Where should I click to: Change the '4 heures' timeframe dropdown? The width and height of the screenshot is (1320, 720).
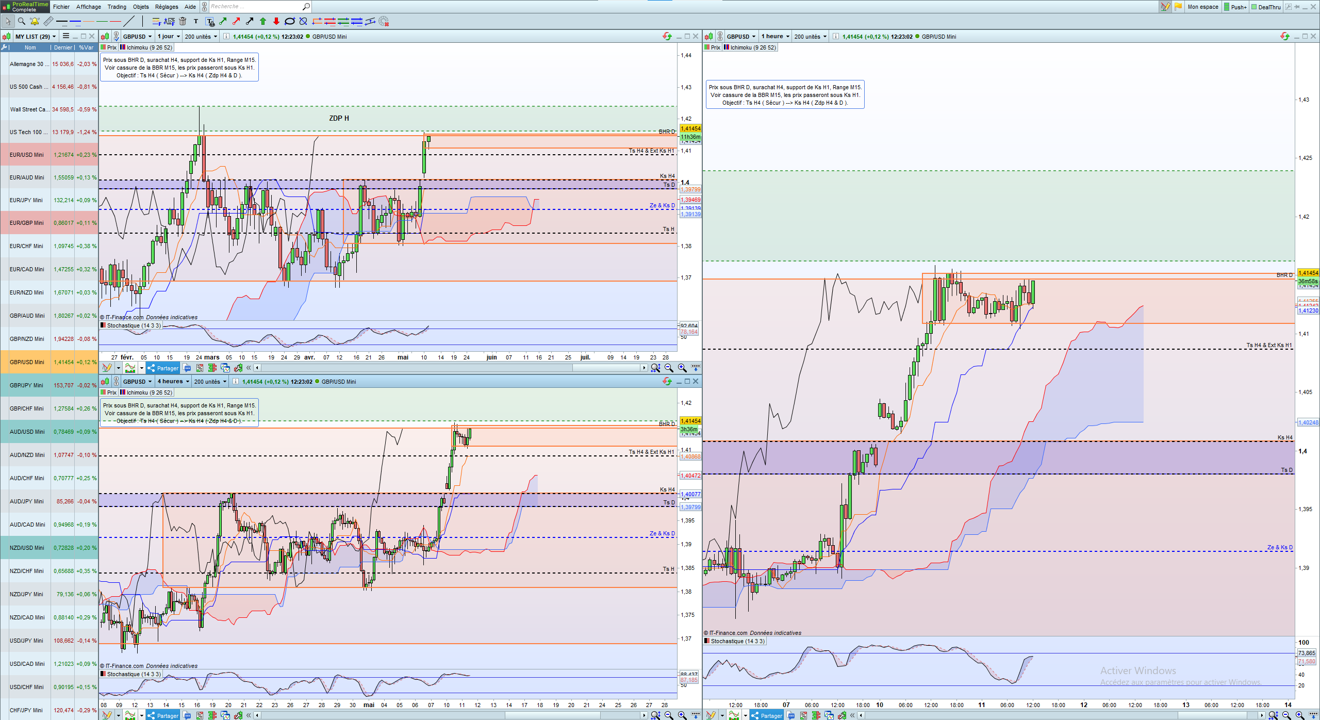[x=173, y=382]
